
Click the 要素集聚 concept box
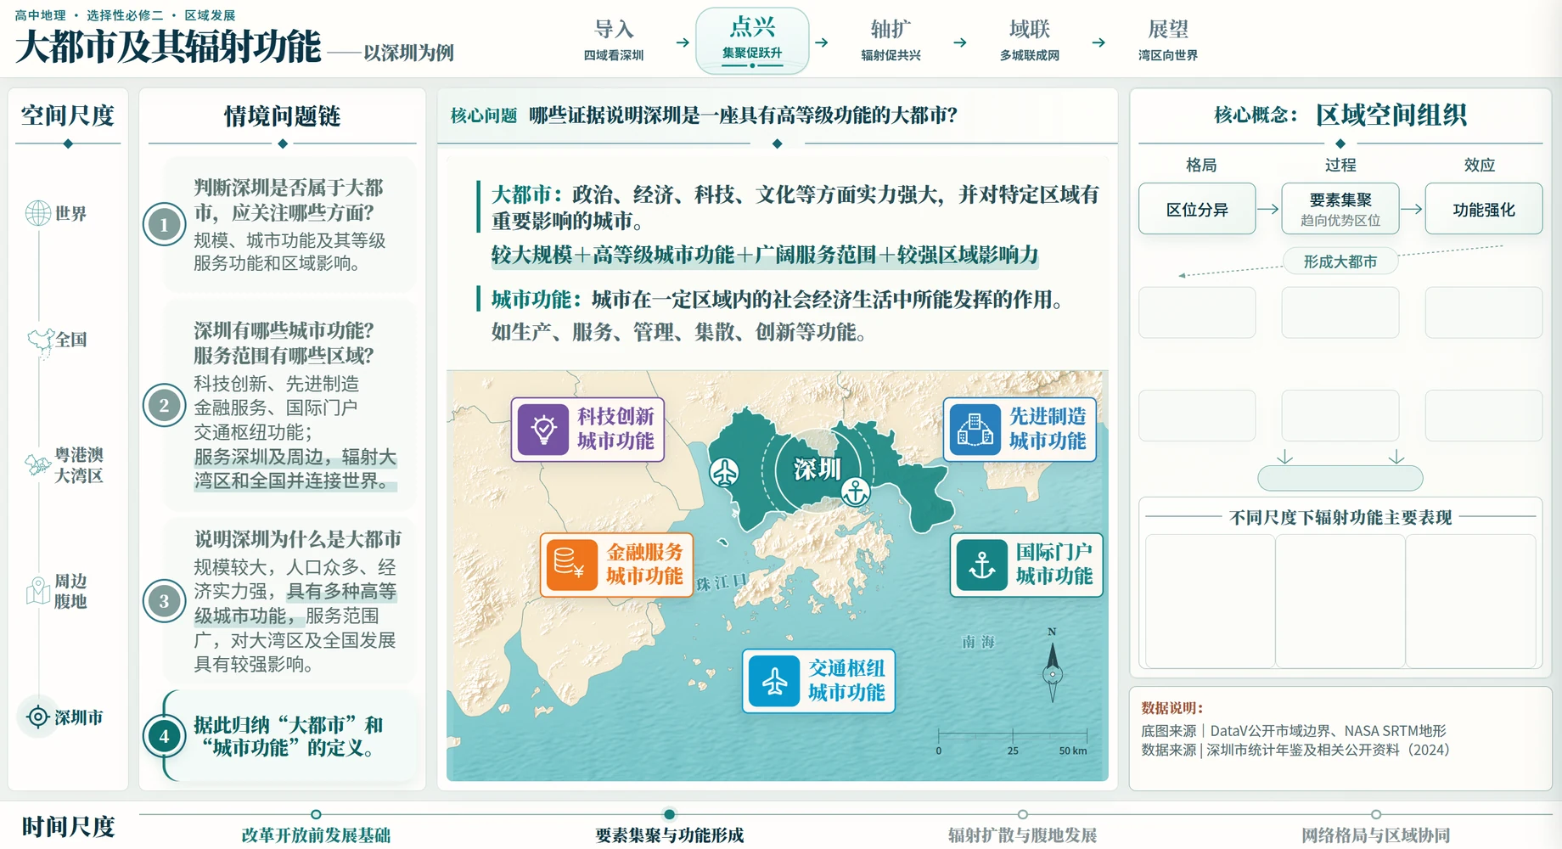(x=1340, y=209)
